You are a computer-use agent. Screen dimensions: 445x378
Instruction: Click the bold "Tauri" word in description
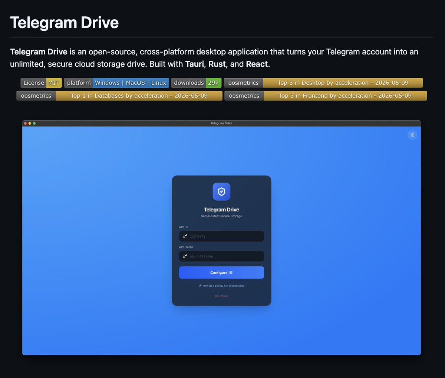[195, 64]
